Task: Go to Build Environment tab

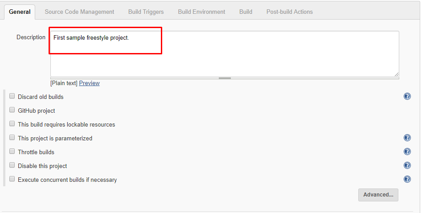Action: point(201,12)
